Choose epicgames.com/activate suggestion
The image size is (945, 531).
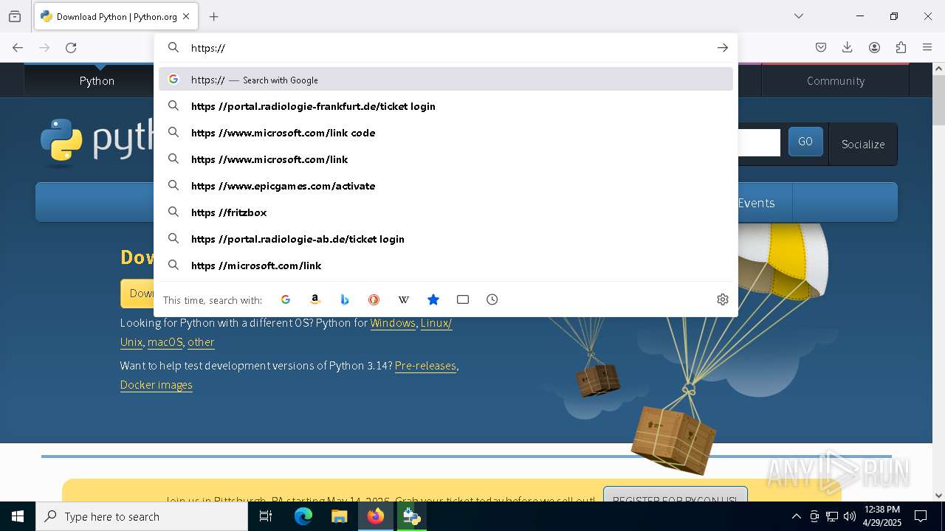coord(446,186)
